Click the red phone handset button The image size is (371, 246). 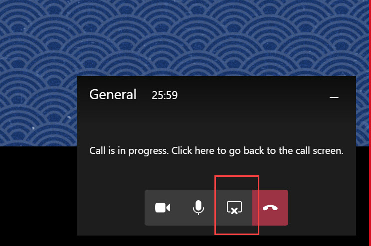(x=270, y=208)
